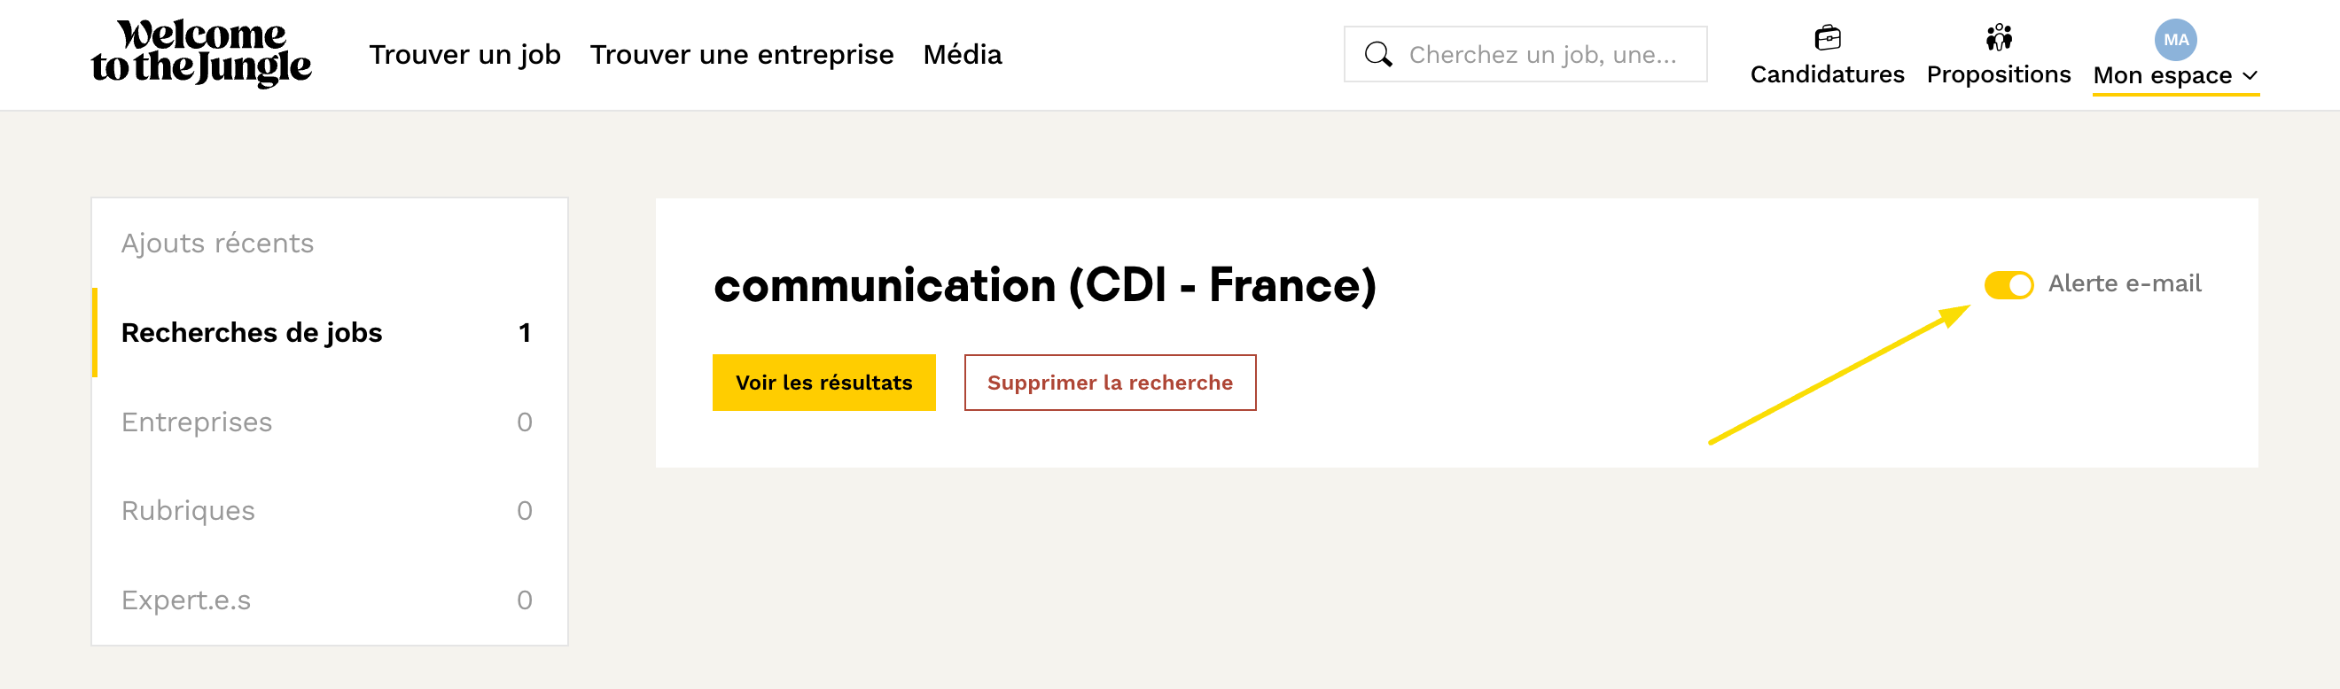Expand the Mon espace dropdown chevron
Image resolution: width=2340 pixels, height=689 pixels.
(x=2250, y=76)
